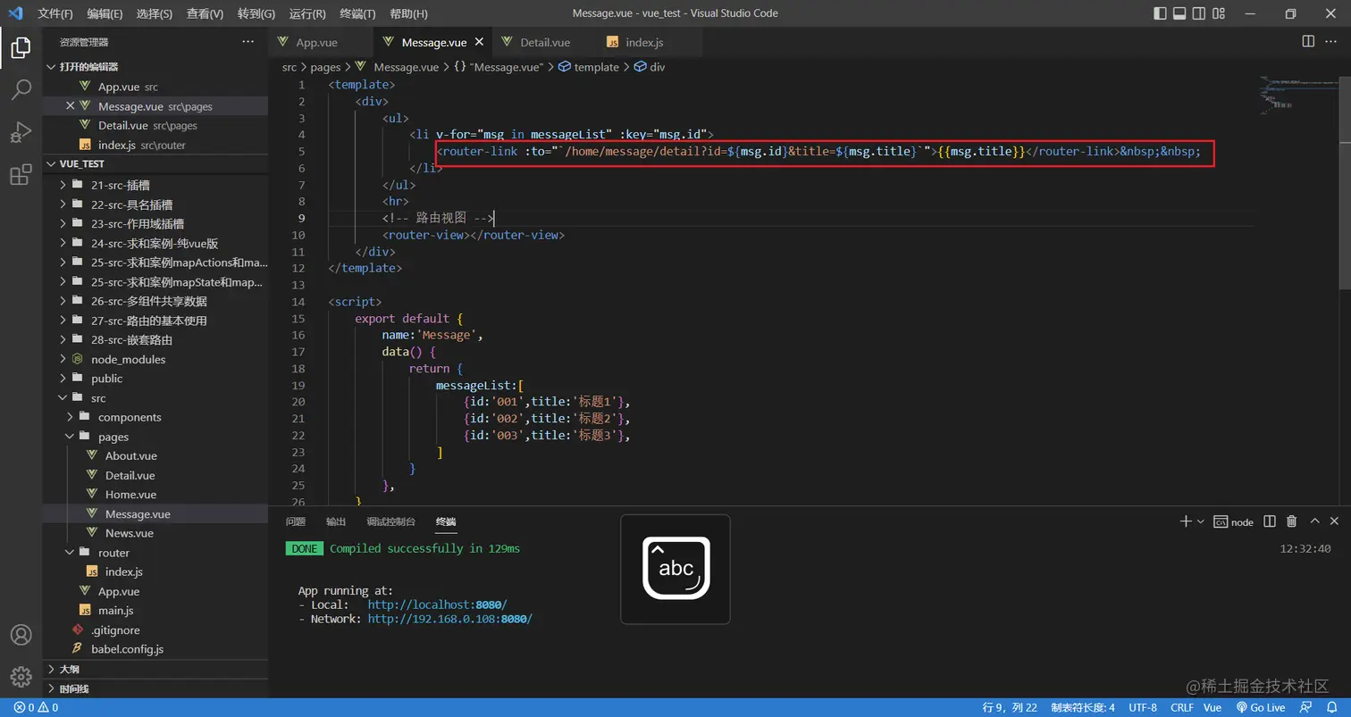Open the Search view in activity bar
1351x717 pixels.
pos(21,89)
